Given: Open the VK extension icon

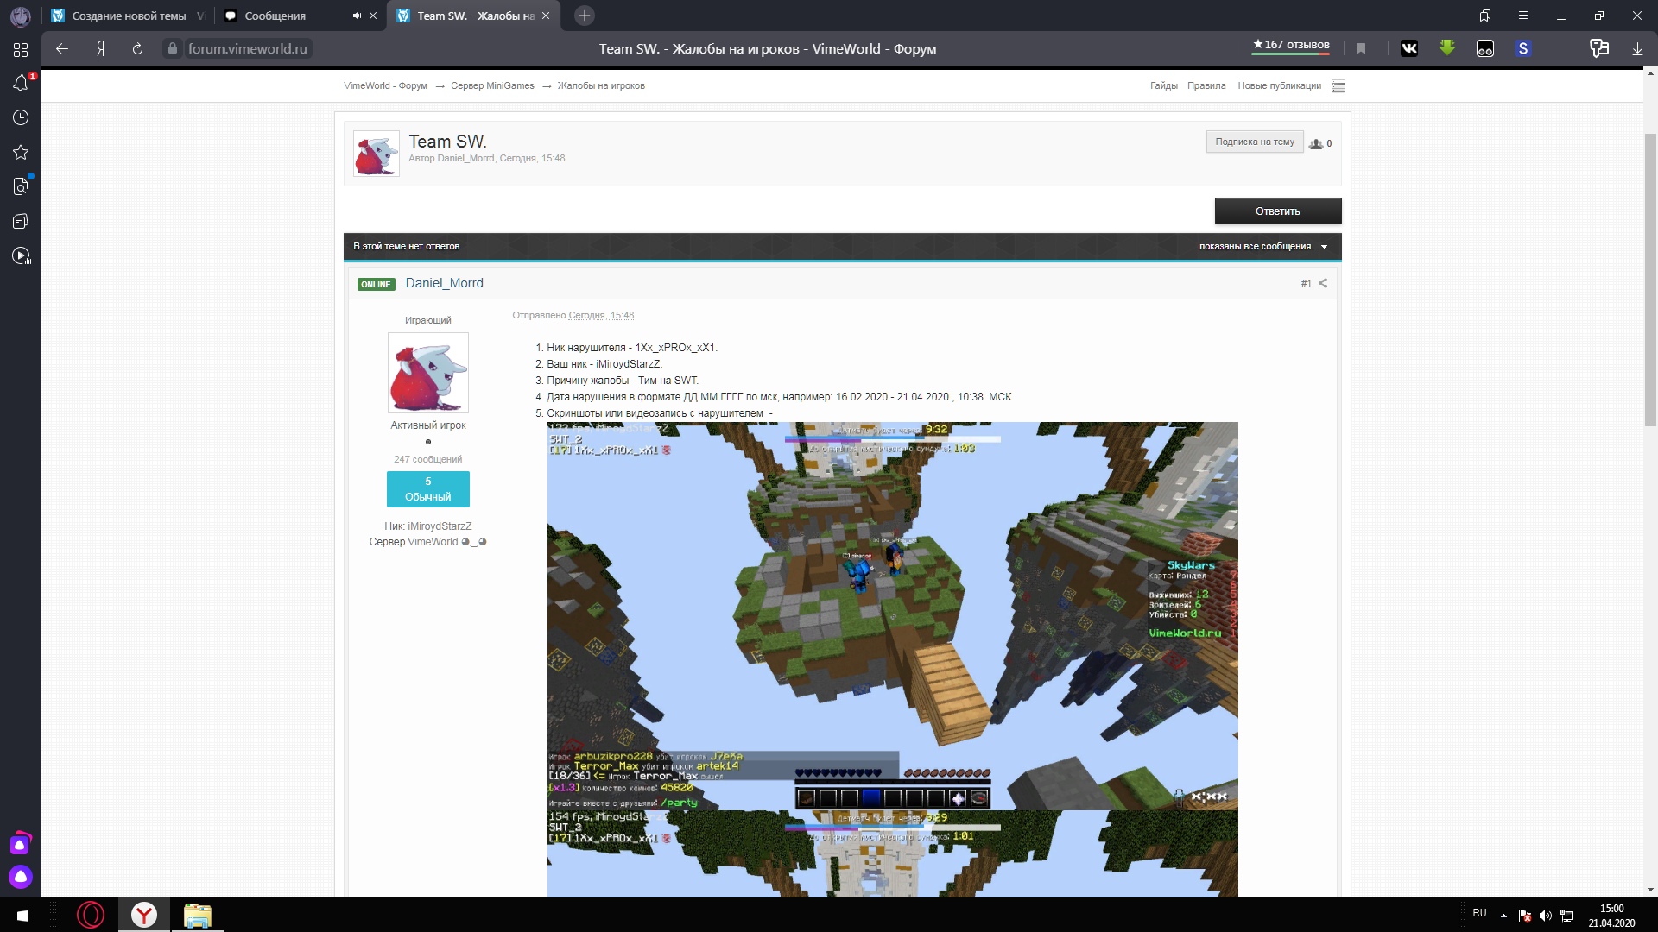Looking at the screenshot, I should (1409, 49).
